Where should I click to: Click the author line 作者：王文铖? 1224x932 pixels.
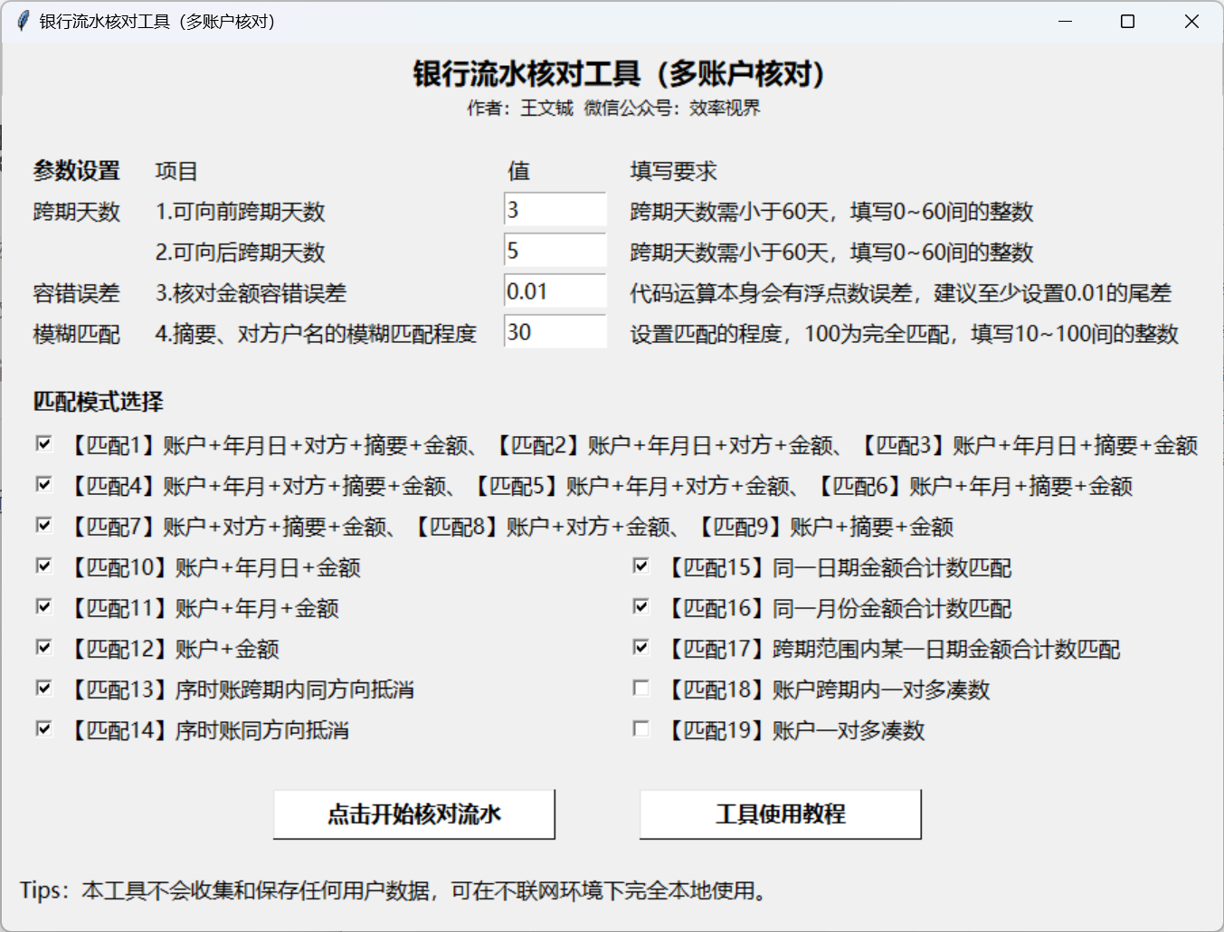[520, 109]
